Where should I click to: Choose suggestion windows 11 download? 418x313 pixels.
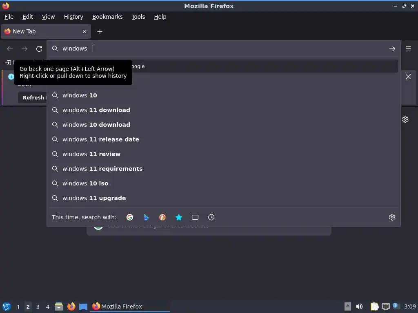pos(224,110)
